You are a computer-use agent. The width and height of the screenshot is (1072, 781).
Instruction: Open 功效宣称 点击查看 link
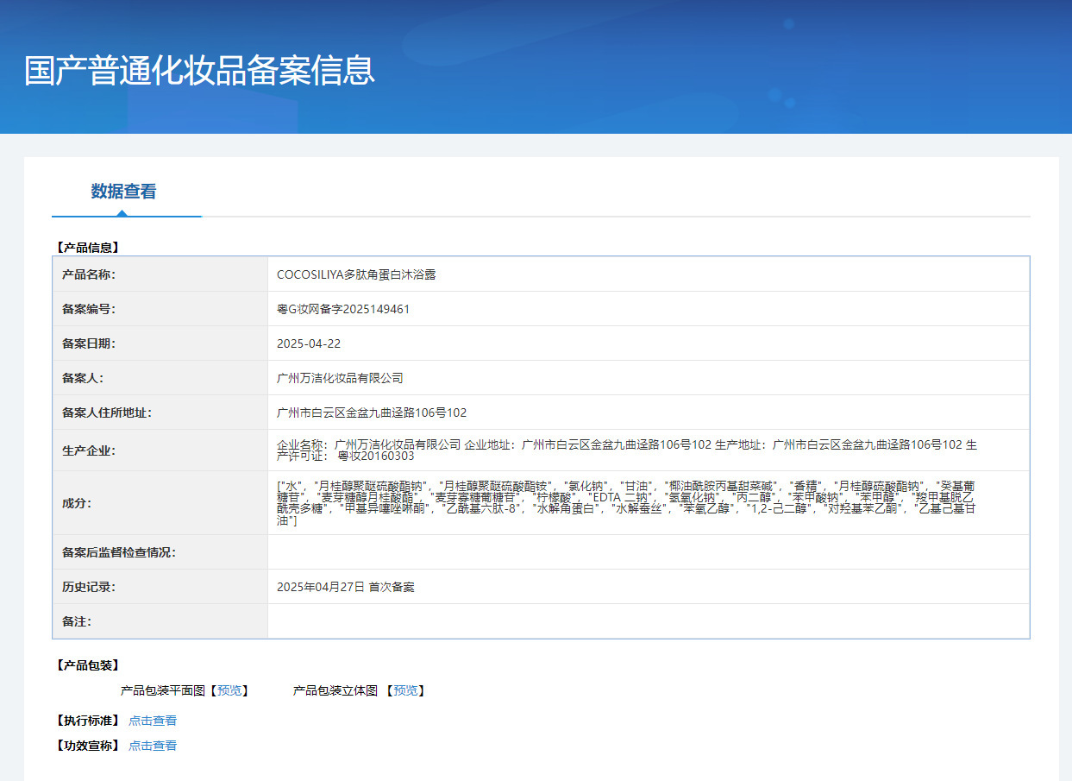[x=153, y=746]
